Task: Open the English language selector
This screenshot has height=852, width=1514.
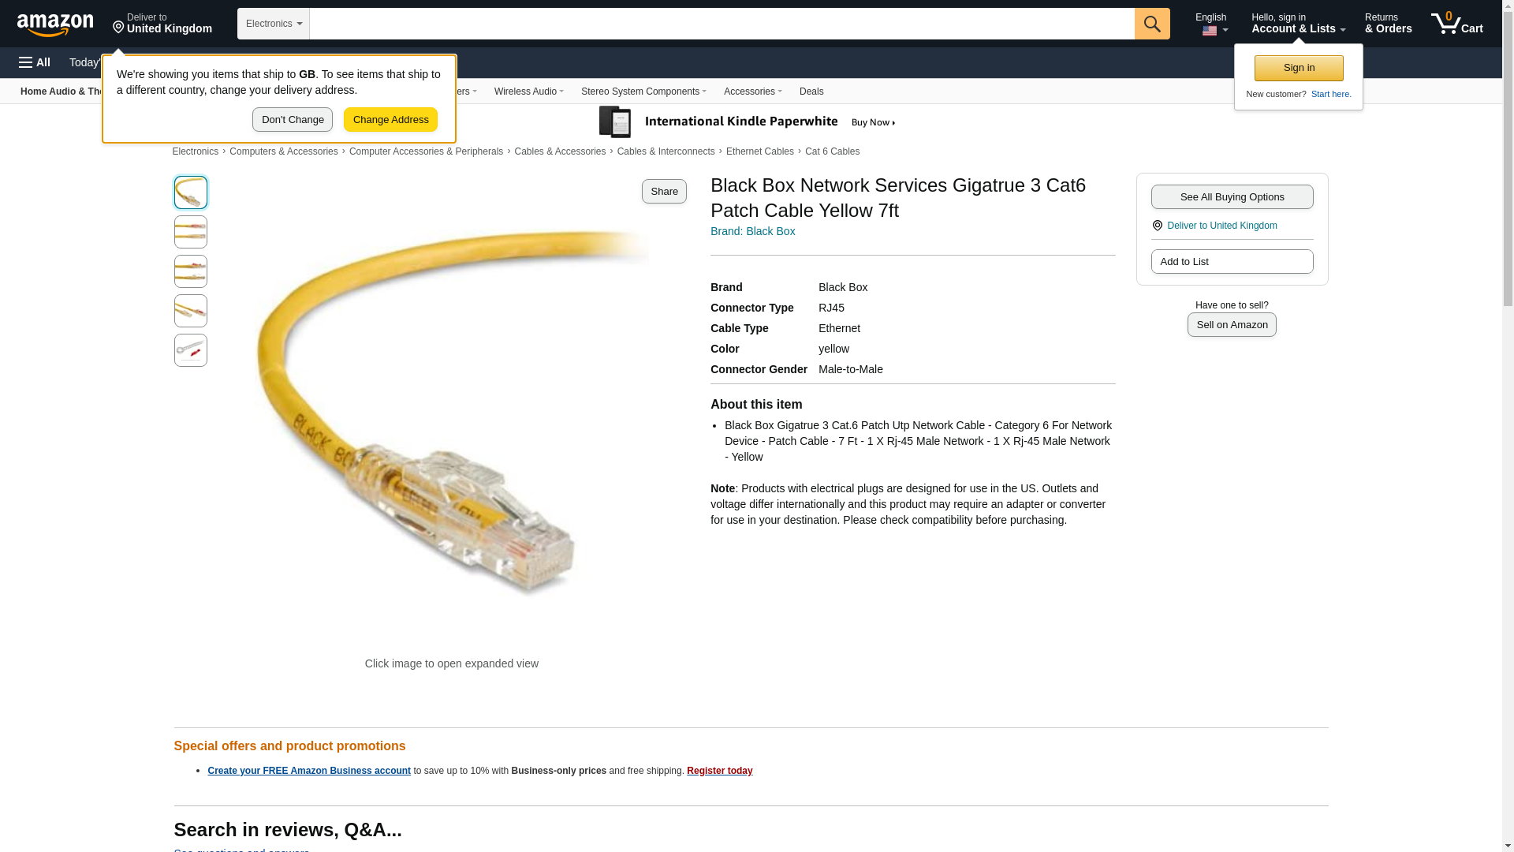Action: (x=1211, y=24)
